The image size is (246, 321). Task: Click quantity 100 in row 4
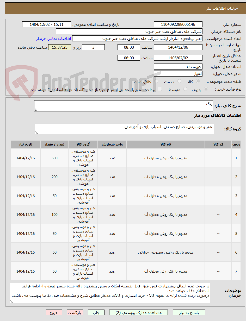point(54,215)
